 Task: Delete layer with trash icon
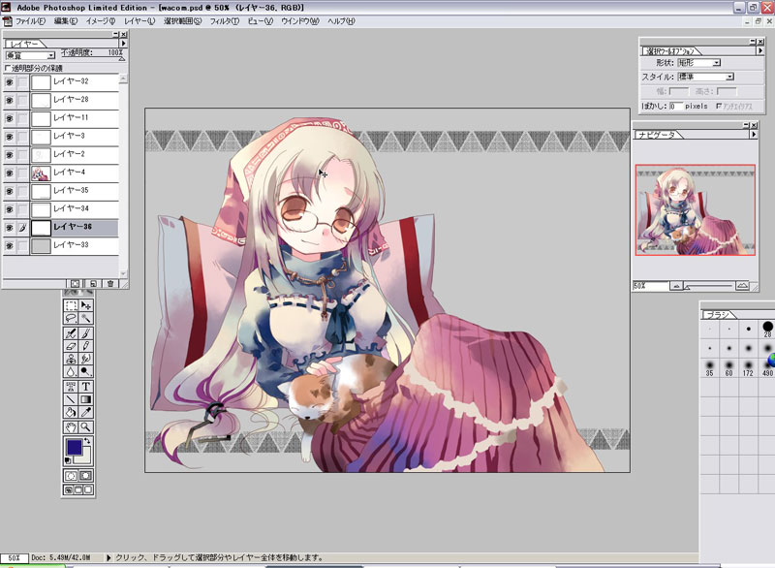[110, 284]
